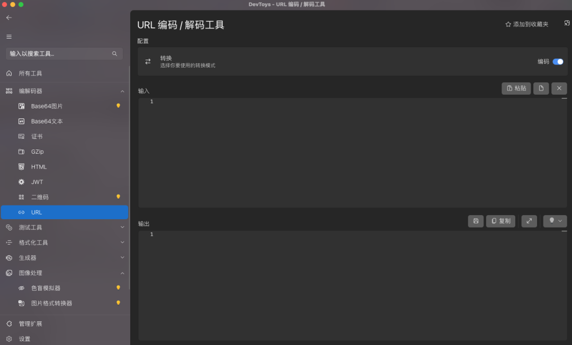The width and height of the screenshot is (572, 345).
Task: Click the Base64图片 icon
Action: pos(22,106)
